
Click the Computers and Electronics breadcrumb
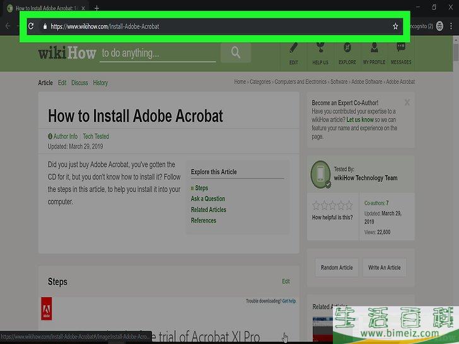(x=300, y=82)
